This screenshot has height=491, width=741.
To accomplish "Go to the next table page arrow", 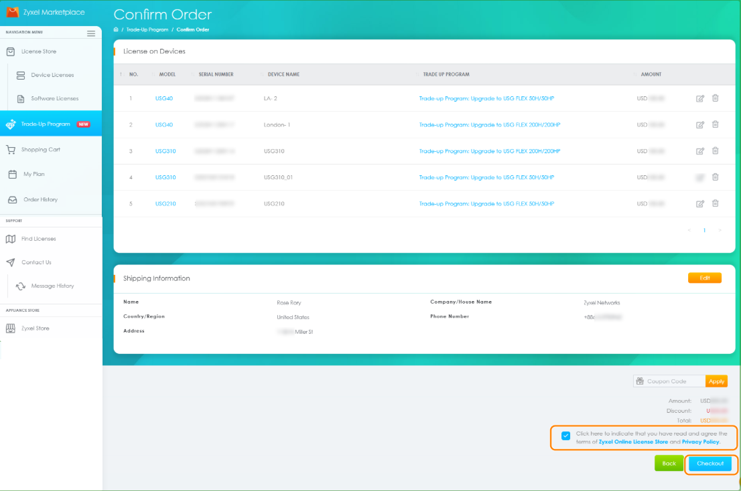I will (720, 230).
